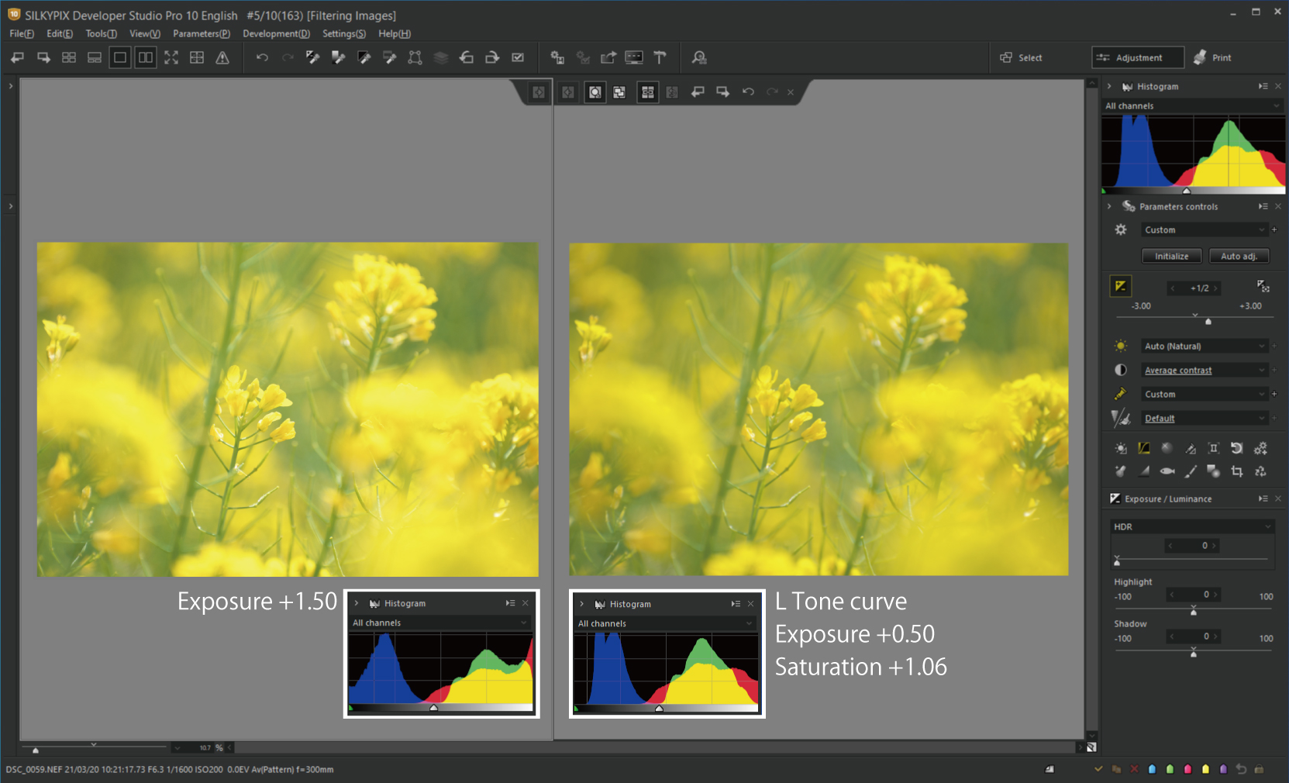Click the blue color label marker
Screen dimensions: 1289x783
coord(1152,769)
